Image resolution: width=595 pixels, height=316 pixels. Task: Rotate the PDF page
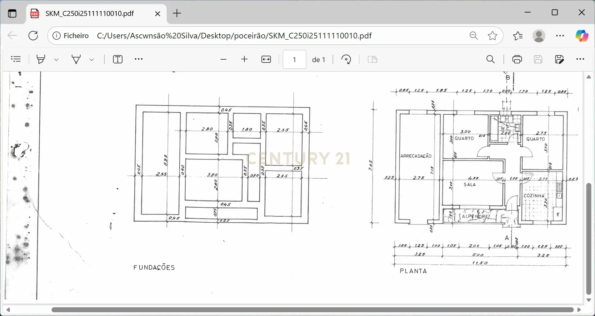point(346,59)
